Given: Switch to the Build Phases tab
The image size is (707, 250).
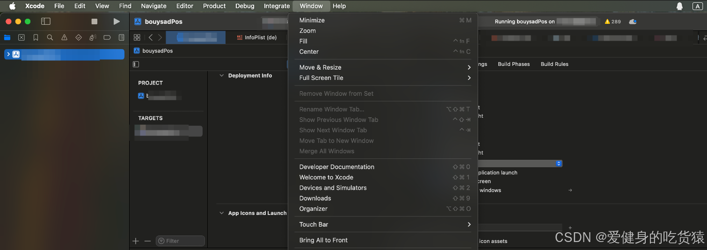Looking at the screenshot, I should (514, 64).
